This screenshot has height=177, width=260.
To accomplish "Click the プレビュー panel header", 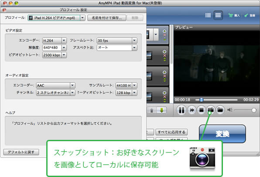I will 216,27.
